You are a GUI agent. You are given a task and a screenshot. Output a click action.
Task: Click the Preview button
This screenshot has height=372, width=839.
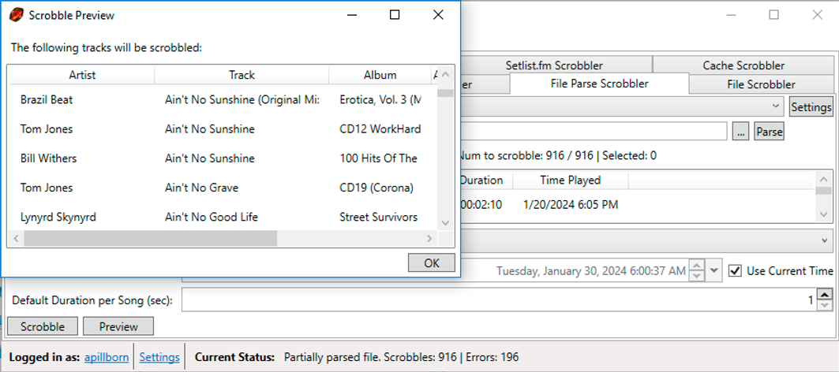(x=119, y=326)
